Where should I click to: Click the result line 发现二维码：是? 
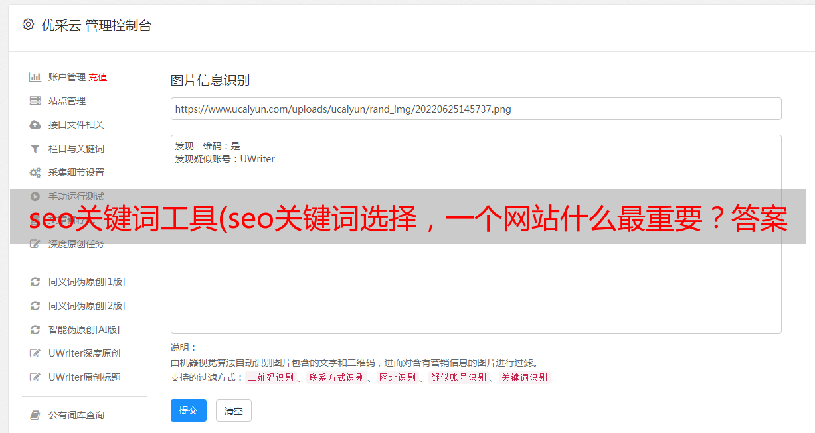[208, 146]
